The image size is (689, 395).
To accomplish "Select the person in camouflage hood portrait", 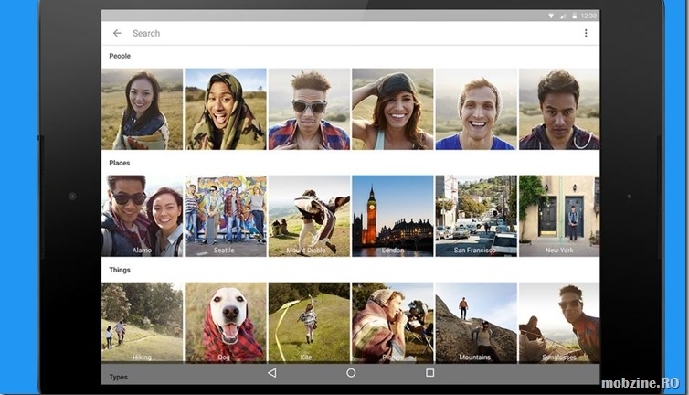I will point(226,109).
